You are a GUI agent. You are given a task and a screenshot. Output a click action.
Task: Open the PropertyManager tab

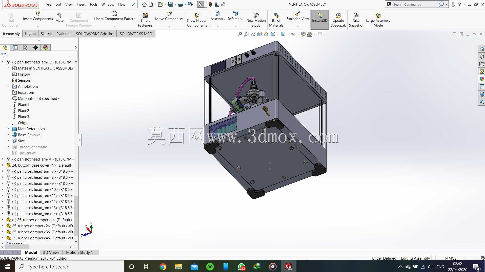15,47
